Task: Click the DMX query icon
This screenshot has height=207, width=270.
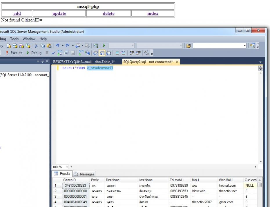Action: (x=21, y=46)
